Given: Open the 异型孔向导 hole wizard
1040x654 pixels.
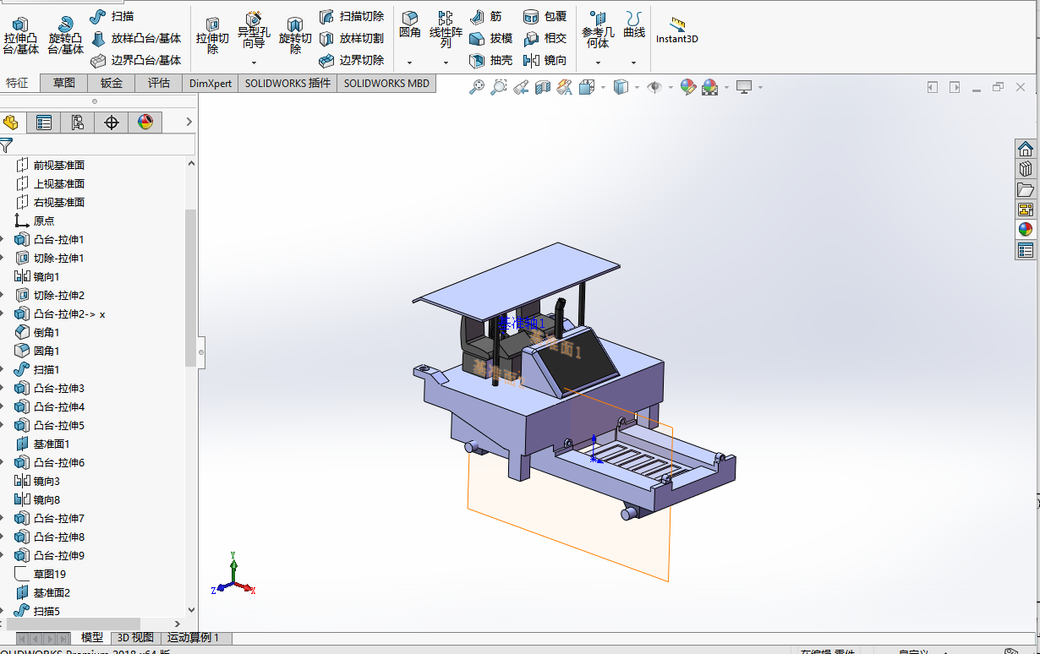Looking at the screenshot, I should click(254, 30).
